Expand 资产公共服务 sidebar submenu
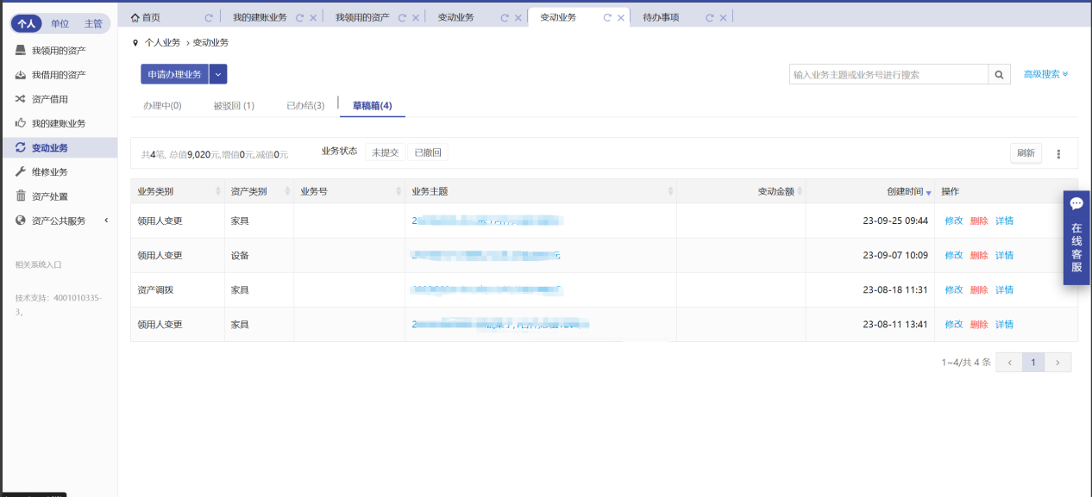 (106, 221)
